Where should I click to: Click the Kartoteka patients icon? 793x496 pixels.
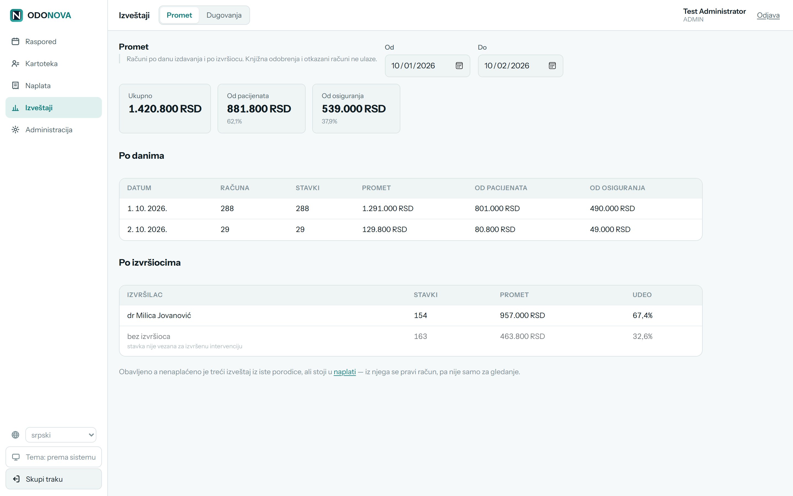[x=15, y=64]
